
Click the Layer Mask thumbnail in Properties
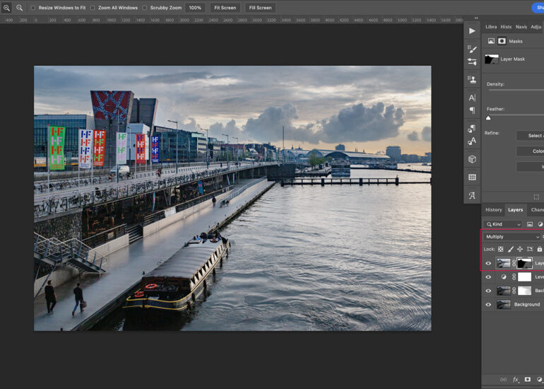[491, 59]
